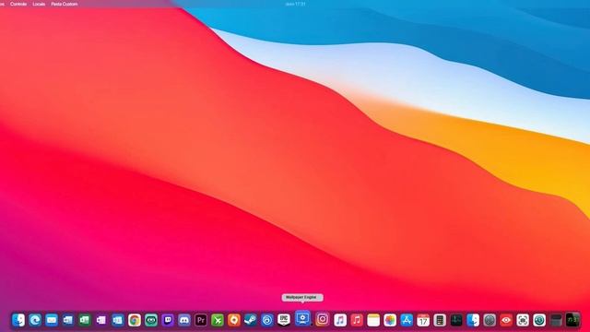Screen dimensions: 590x332
Task: Open Activity Monitor in the dock
Action: pyautogui.click(x=456, y=320)
